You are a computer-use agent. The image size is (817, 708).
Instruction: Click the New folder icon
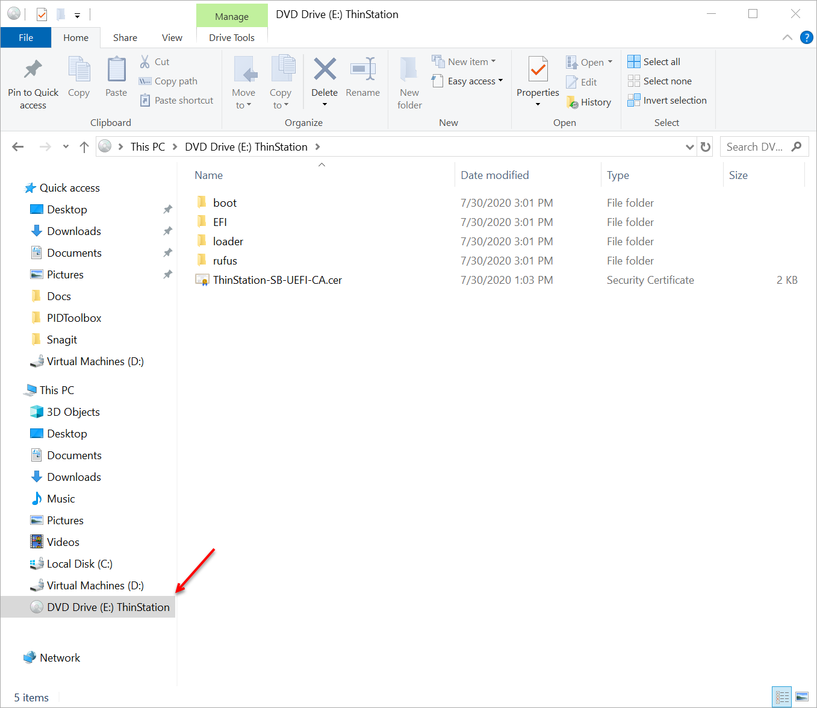click(x=409, y=70)
